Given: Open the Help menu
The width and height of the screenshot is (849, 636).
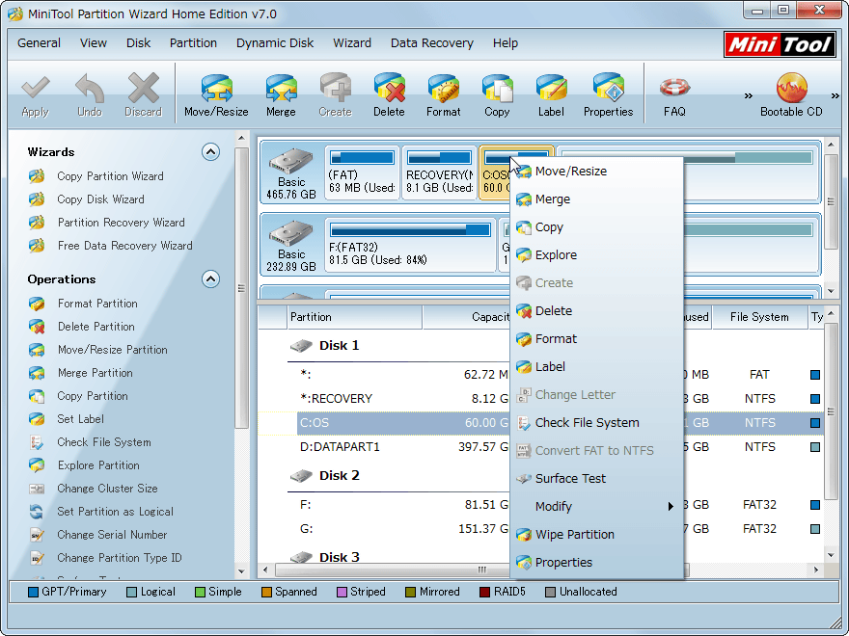Looking at the screenshot, I should point(506,43).
